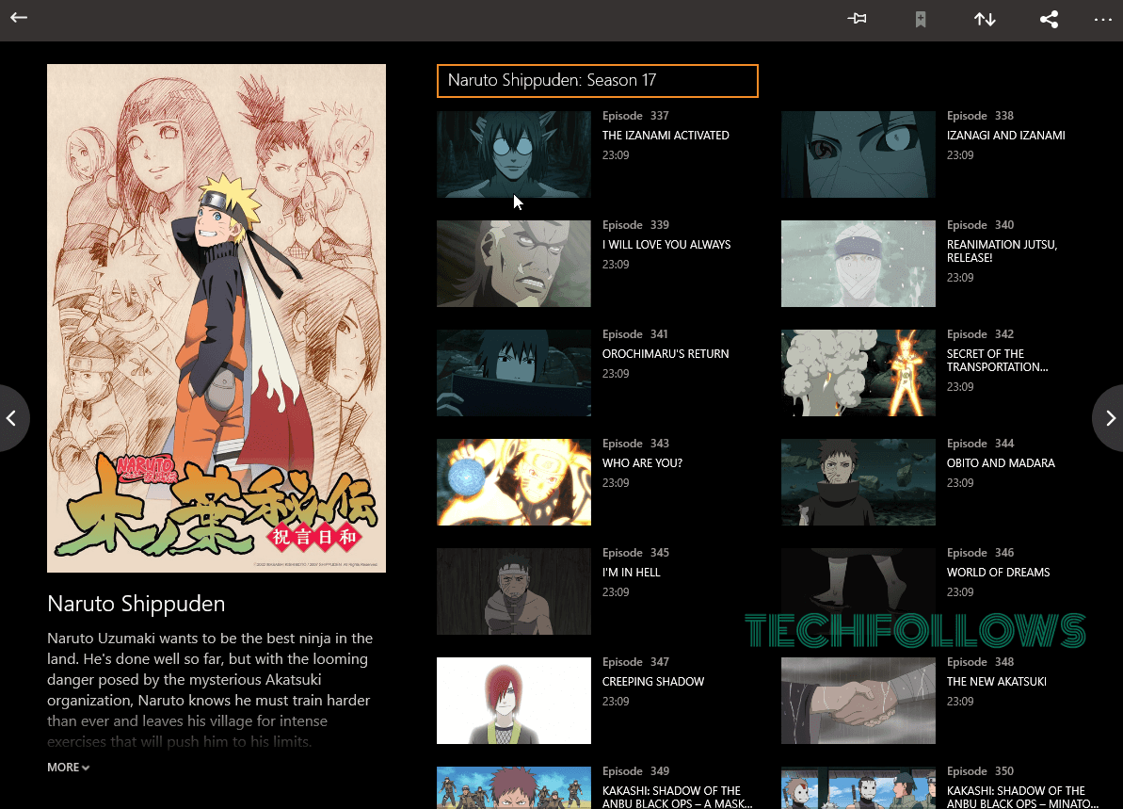Go back with the left arrow
This screenshot has width=1123, height=809.
19,18
